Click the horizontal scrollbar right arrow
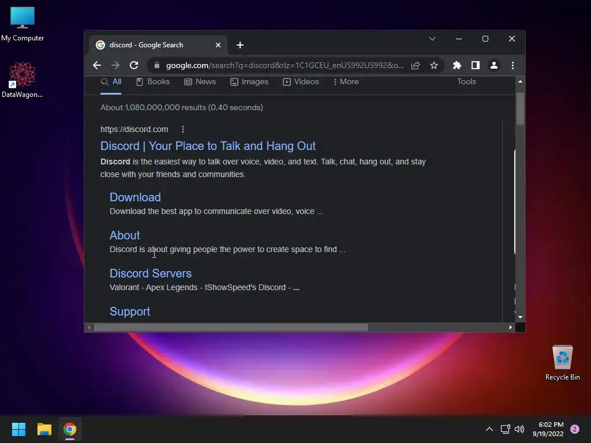 [510, 328]
